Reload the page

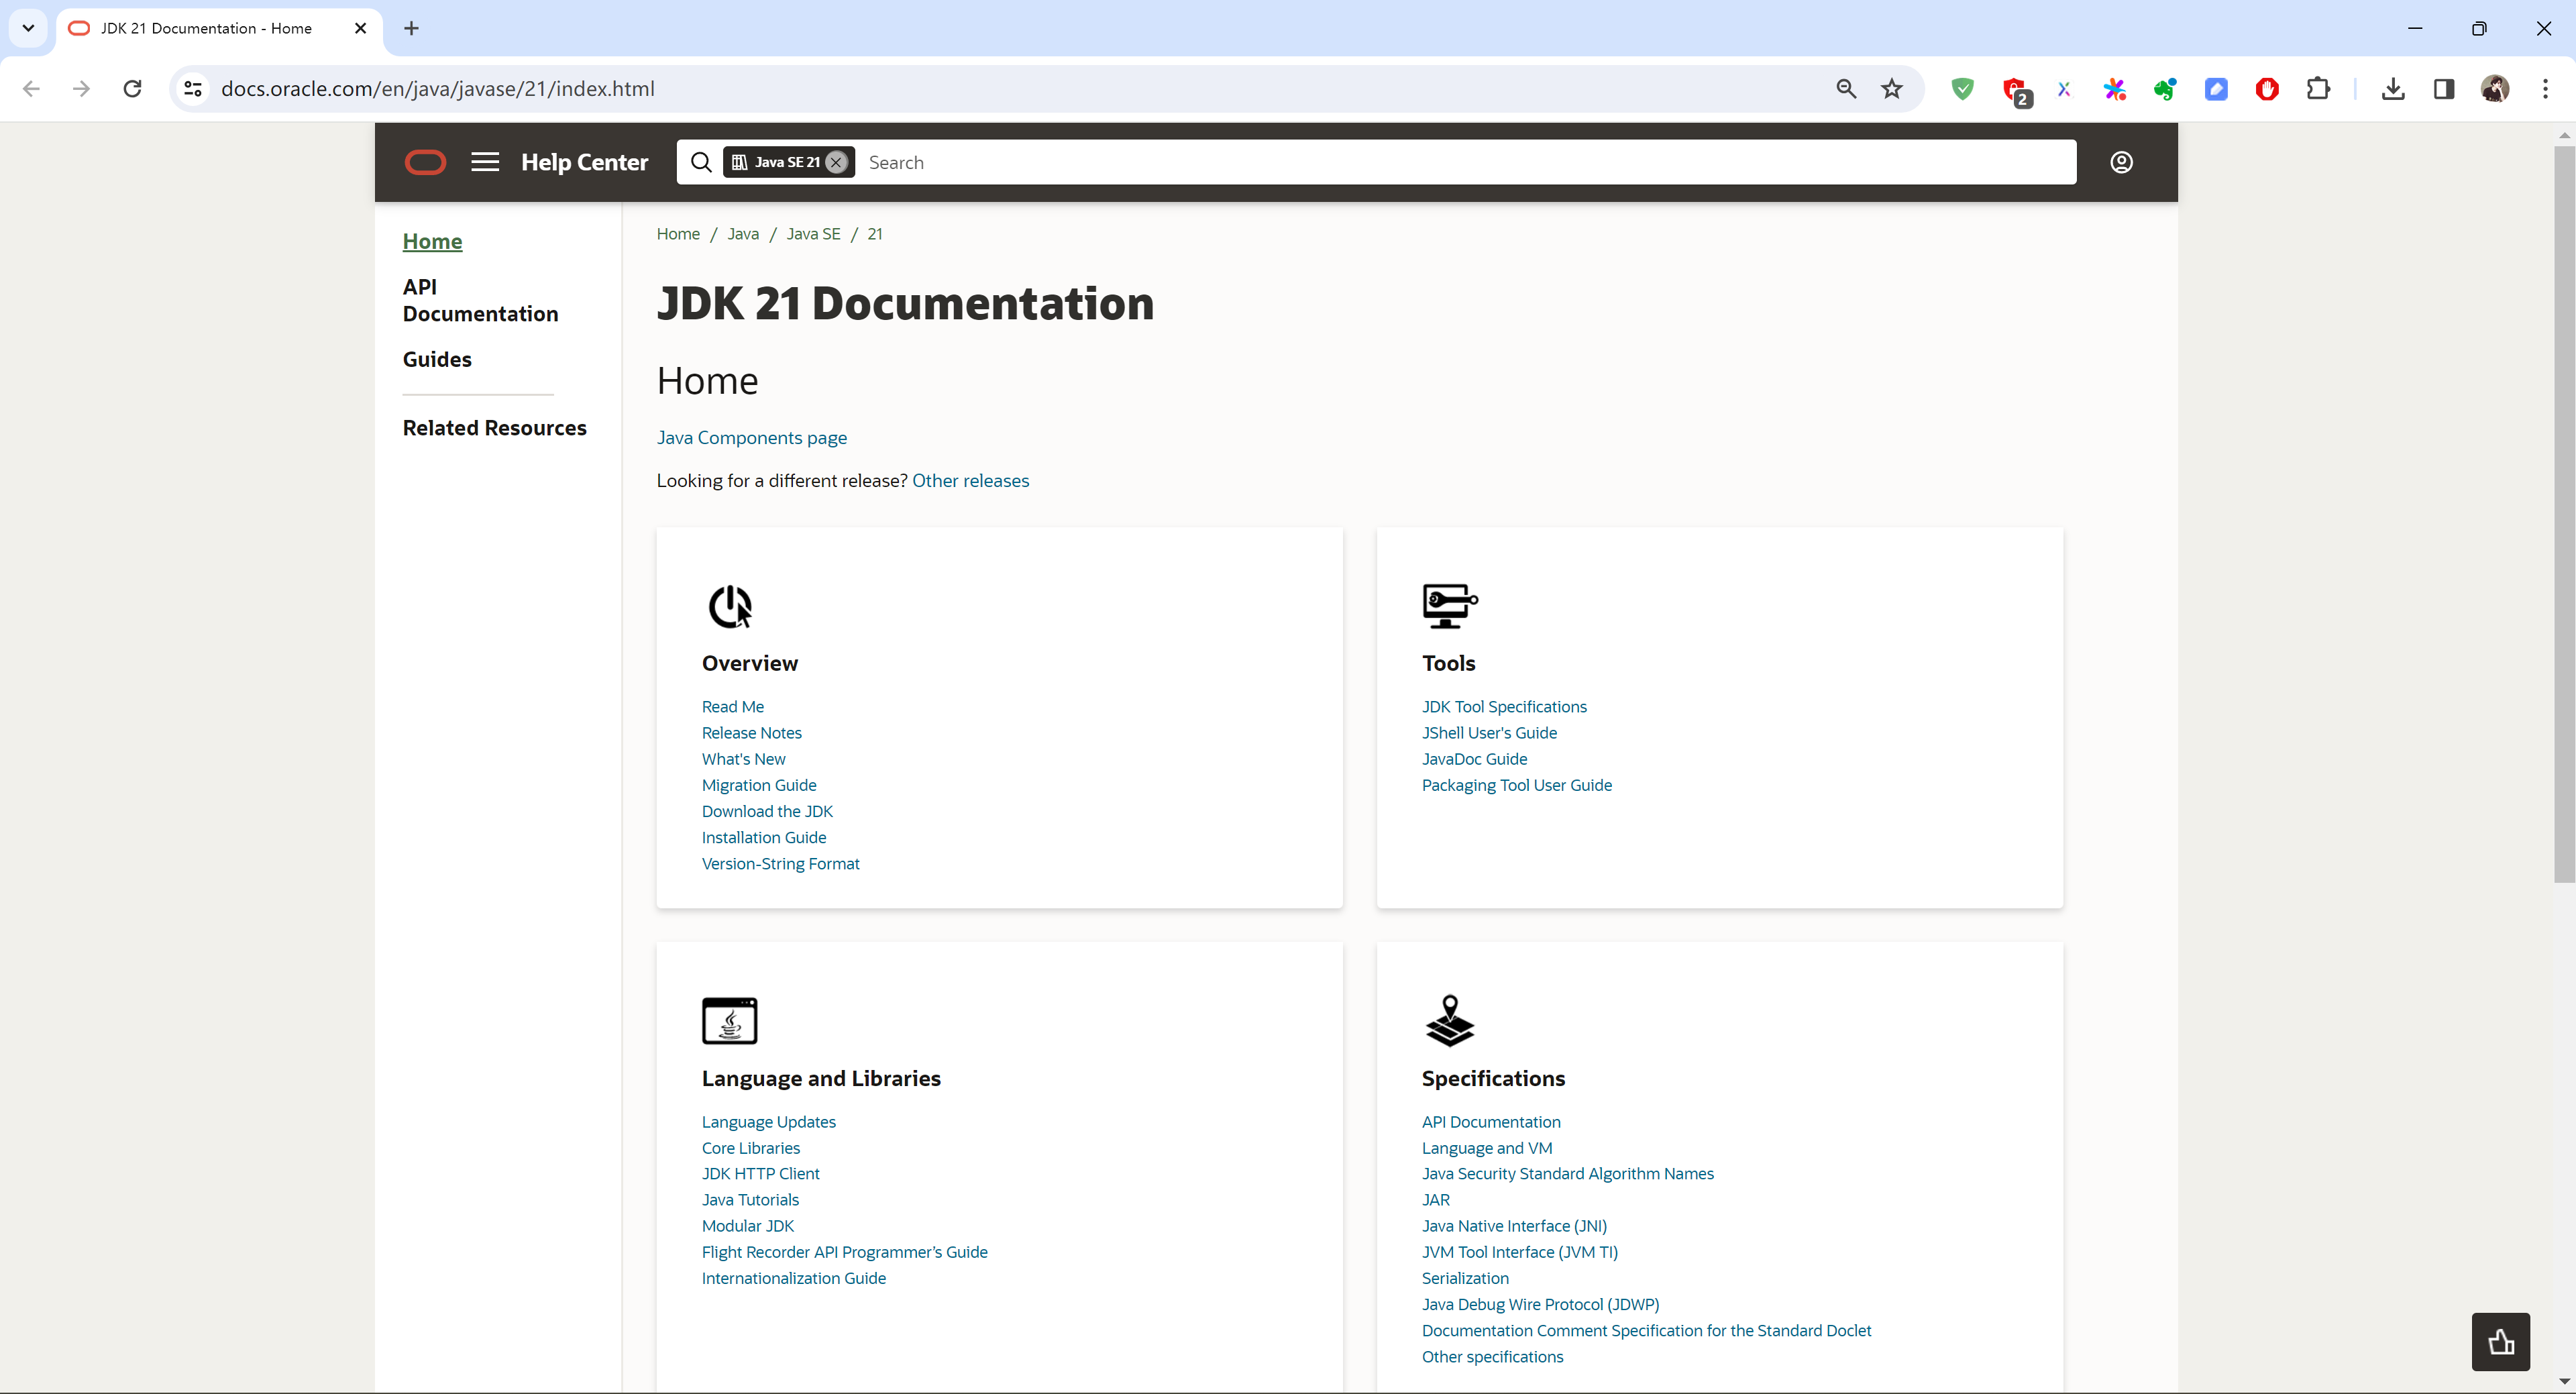point(132,89)
